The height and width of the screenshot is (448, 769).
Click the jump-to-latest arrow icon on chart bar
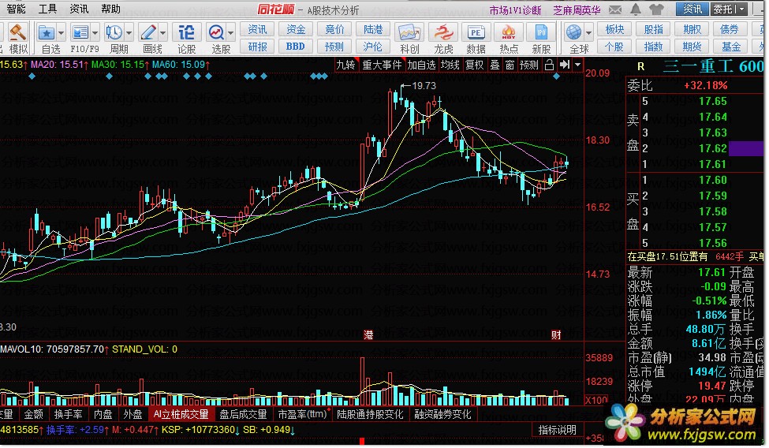point(565,65)
